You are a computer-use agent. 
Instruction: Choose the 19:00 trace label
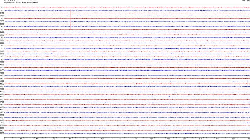tap(2, 110)
